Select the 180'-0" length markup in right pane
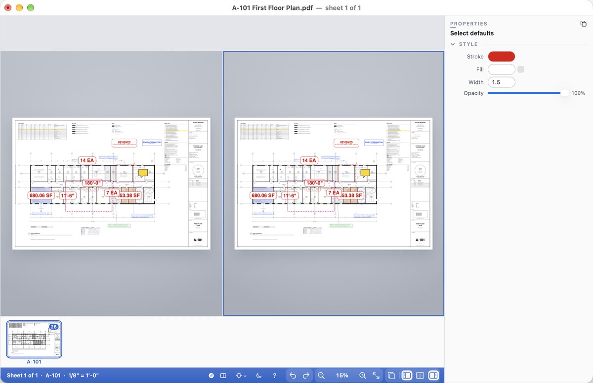This screenshot has width=593, height=383. pos(314,183)
